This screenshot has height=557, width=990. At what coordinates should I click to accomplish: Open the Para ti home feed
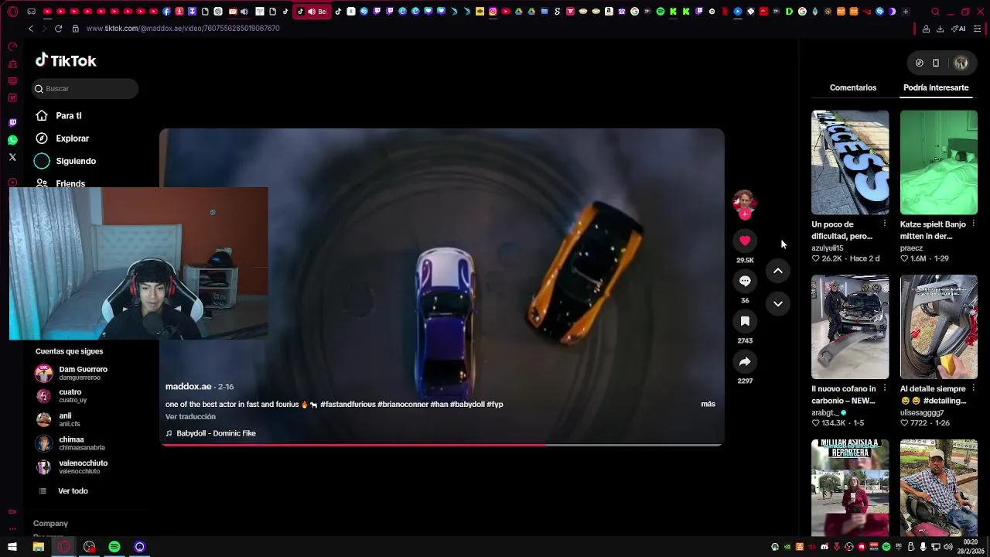click(68, 116)
